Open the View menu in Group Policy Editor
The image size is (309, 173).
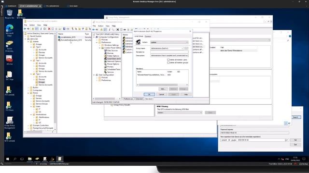[x=107, y=26]
